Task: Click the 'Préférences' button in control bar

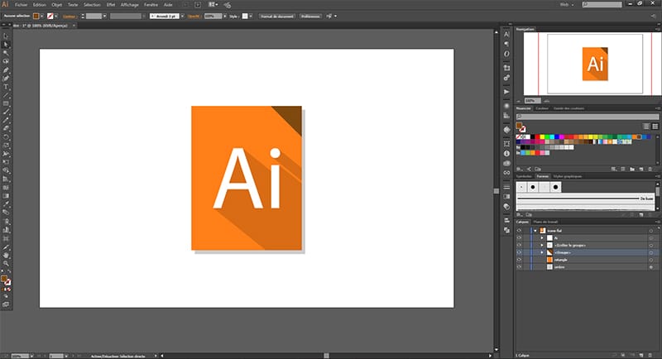Action: point(310,16)
